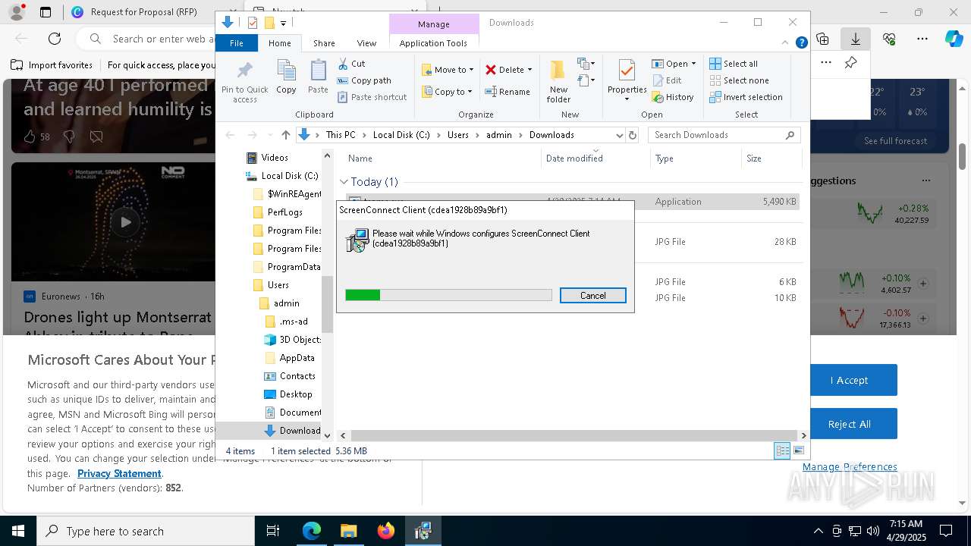971x546 pixels.
Task: Click the Windows Start button
Action: click(x=18, y=531)
